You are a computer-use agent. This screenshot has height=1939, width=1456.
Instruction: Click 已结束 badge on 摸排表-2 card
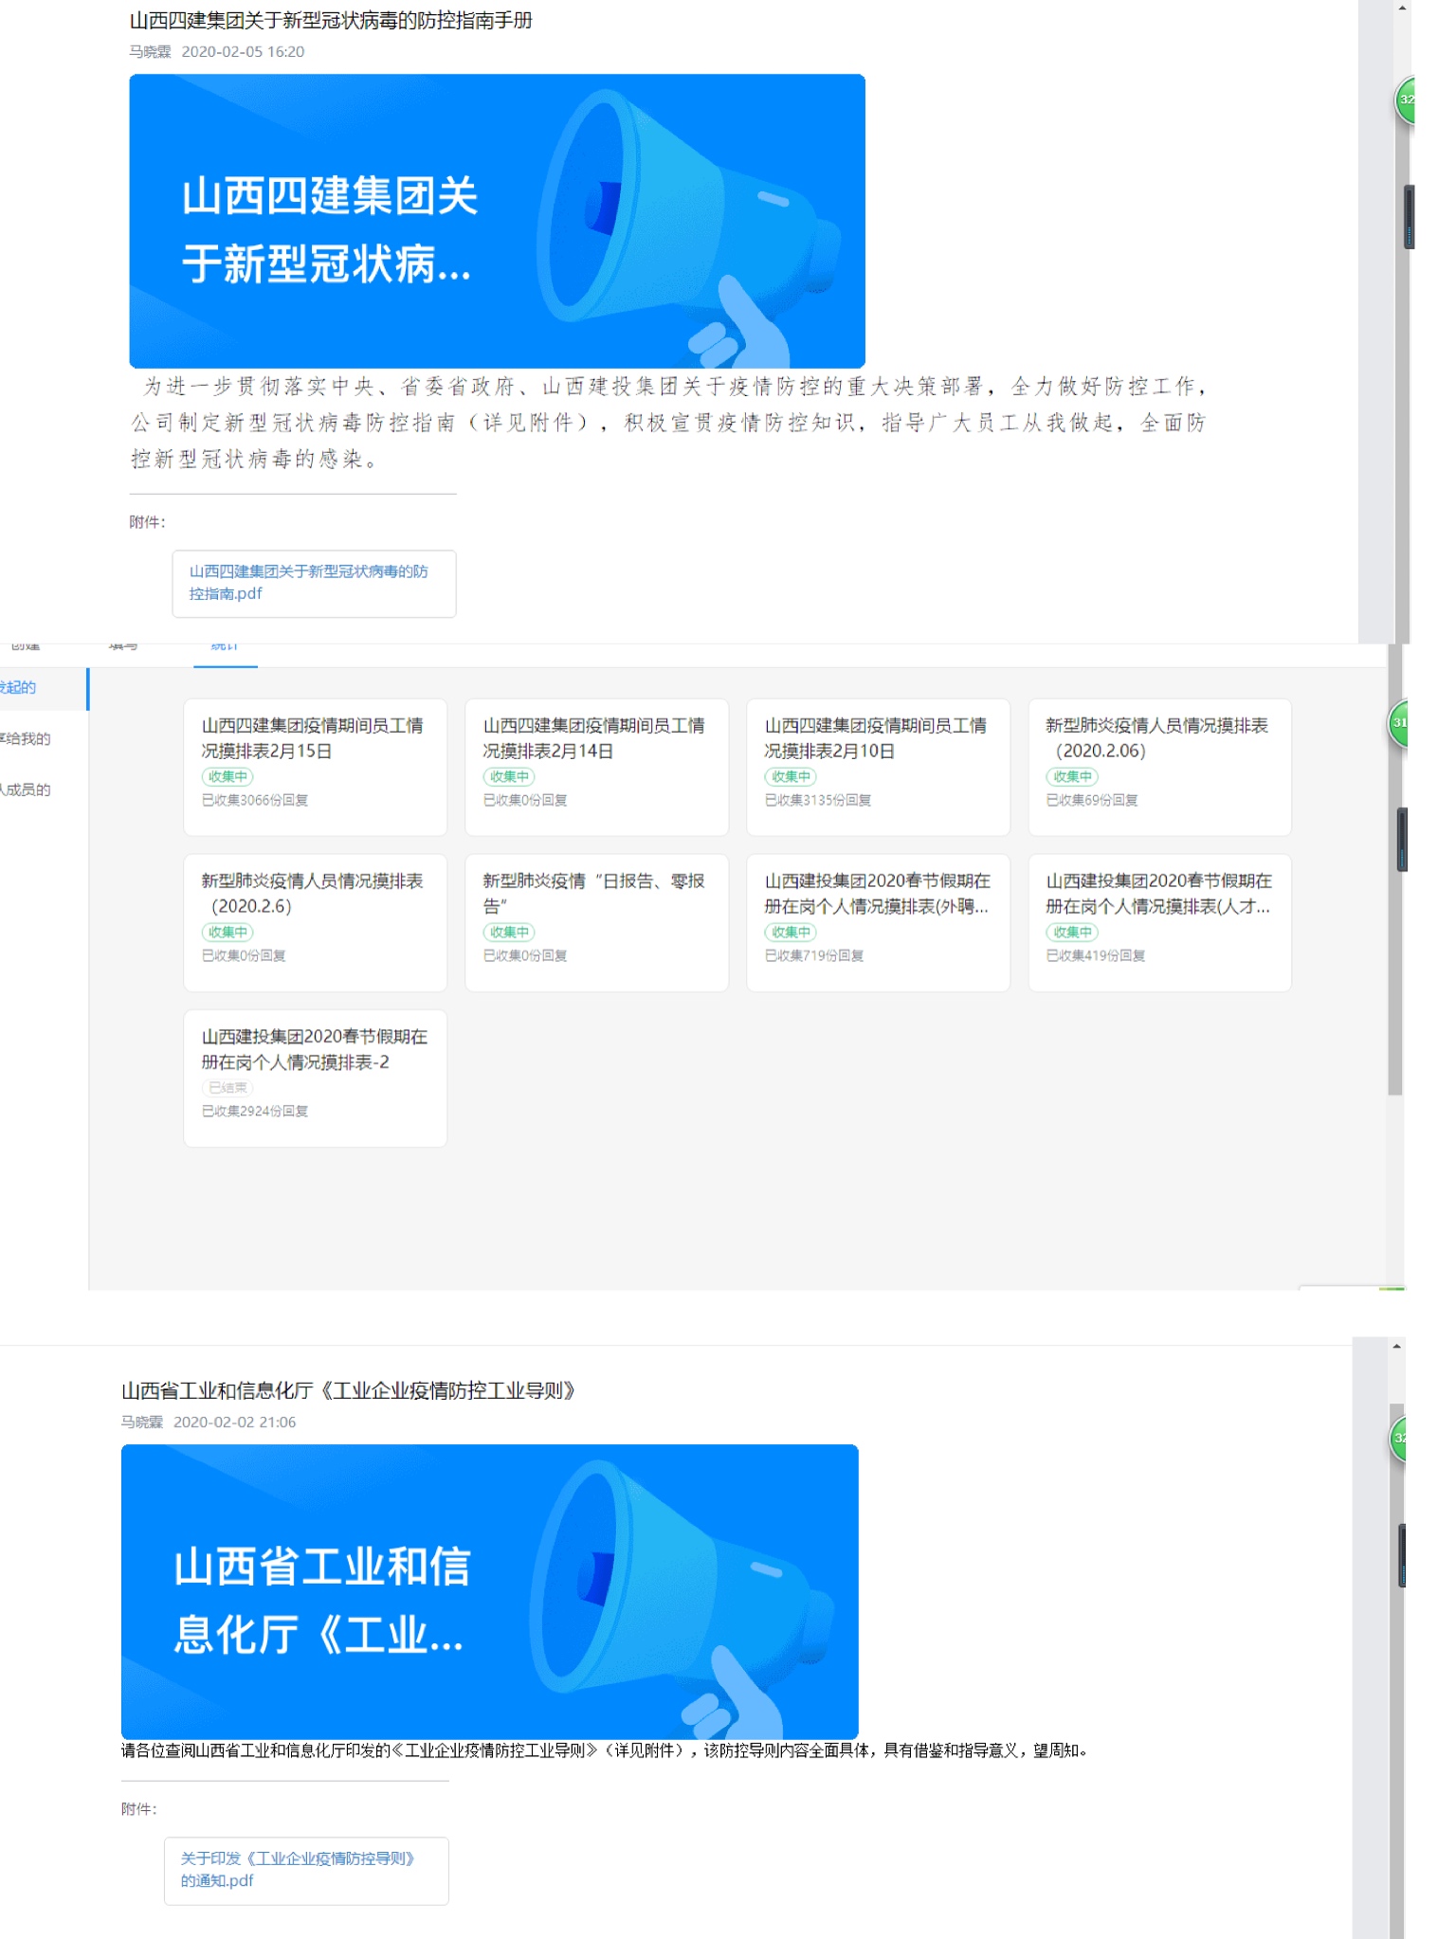[227, 1087]
